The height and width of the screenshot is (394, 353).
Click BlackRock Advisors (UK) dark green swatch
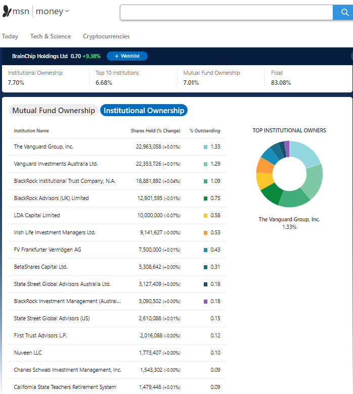click(x=205, y=199)
